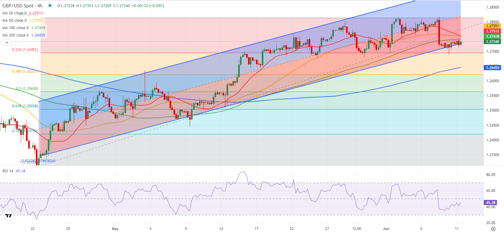Click the 20.00 RSI scale label
504x233 pixels.
(x=491, y=223)
